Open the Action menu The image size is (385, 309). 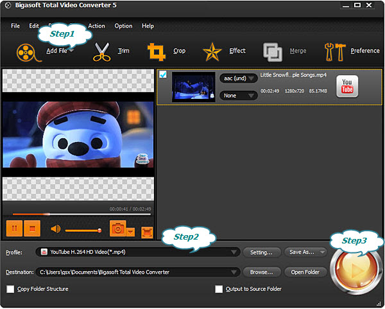(96, 26)
